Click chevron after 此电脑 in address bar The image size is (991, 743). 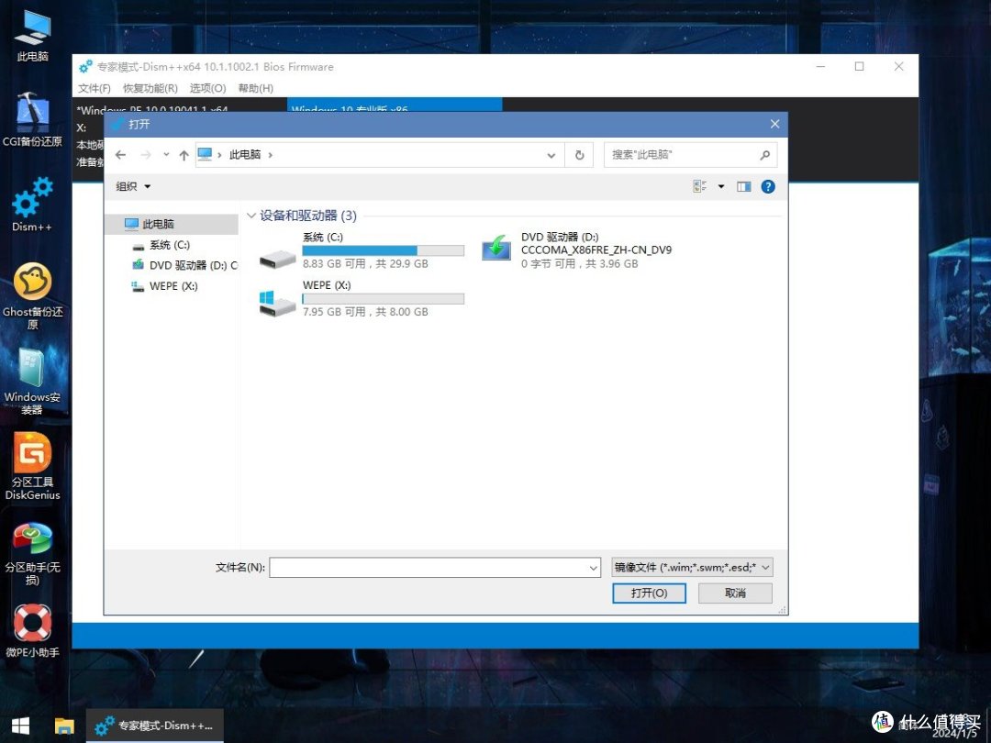click(x=270, y=155)
